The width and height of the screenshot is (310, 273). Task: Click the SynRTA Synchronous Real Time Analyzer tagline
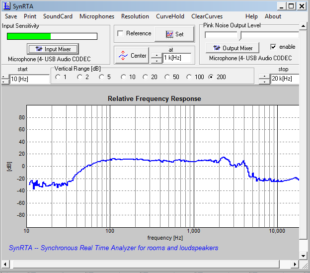coord(113,248)
